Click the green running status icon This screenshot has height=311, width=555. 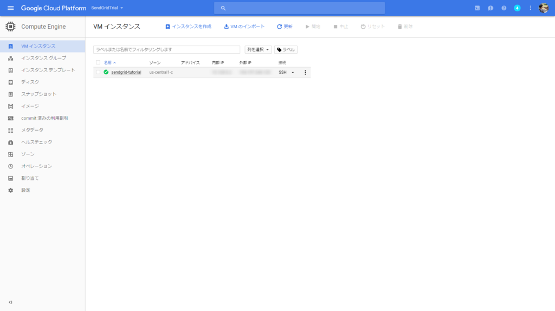[x=106, y=72]
